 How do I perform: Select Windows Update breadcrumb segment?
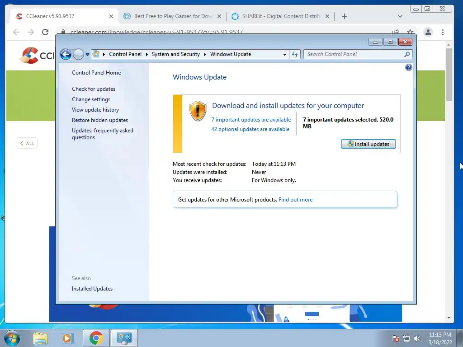tap(231, 54)
